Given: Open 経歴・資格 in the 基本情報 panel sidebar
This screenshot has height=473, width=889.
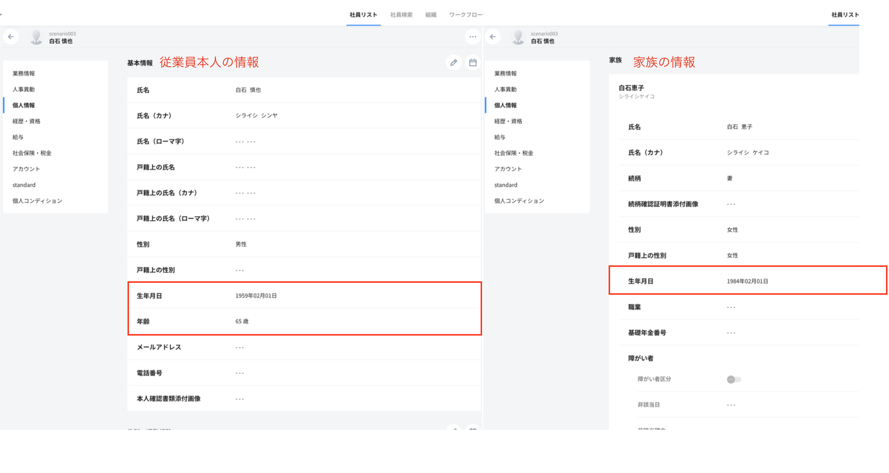Looking at the screenshot, I should (x=26, y=121).
